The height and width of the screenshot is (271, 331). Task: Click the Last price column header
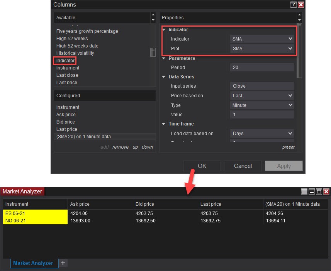click(231, 204)
